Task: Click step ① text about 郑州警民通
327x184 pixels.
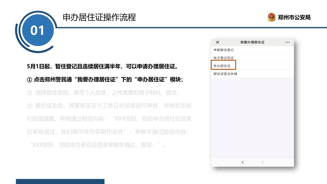Action: pyautogui.click(x=105, y=80)
